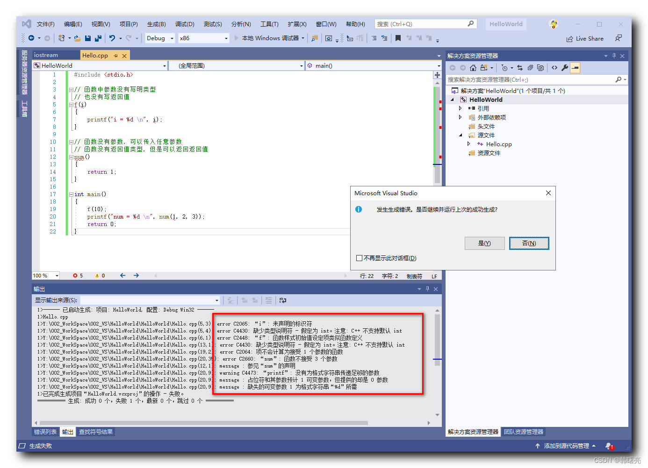
Task: Toggle auto hide pin on the output panel
Action: click(x=427, y=289)
